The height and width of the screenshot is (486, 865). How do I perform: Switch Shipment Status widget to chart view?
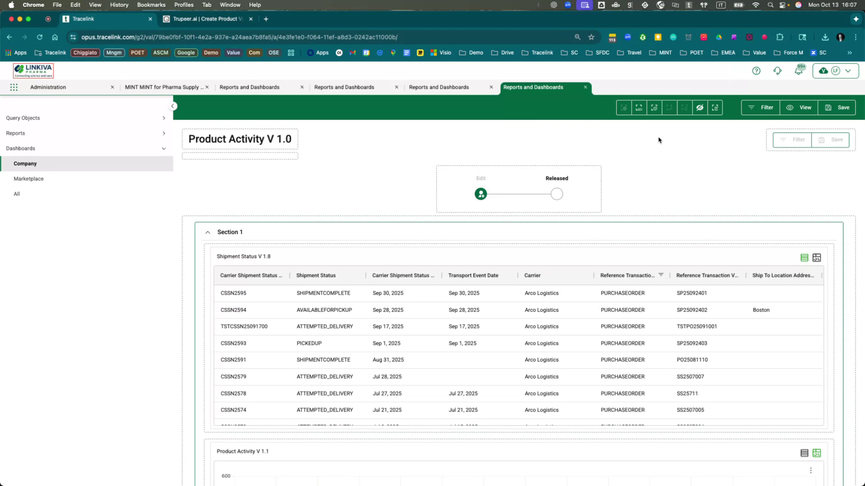817,257
